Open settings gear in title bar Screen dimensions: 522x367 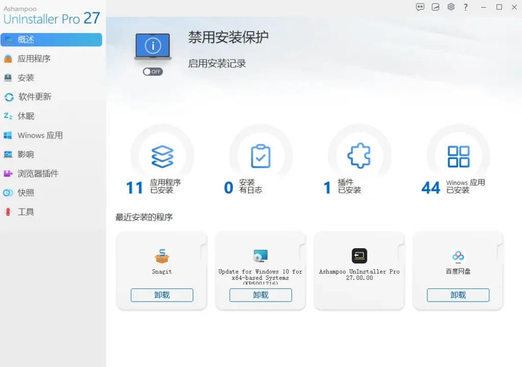point(451,7)
